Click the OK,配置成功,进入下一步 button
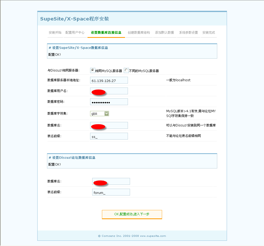Viewport: 264px width, 246px height. [x=132, y=214]
